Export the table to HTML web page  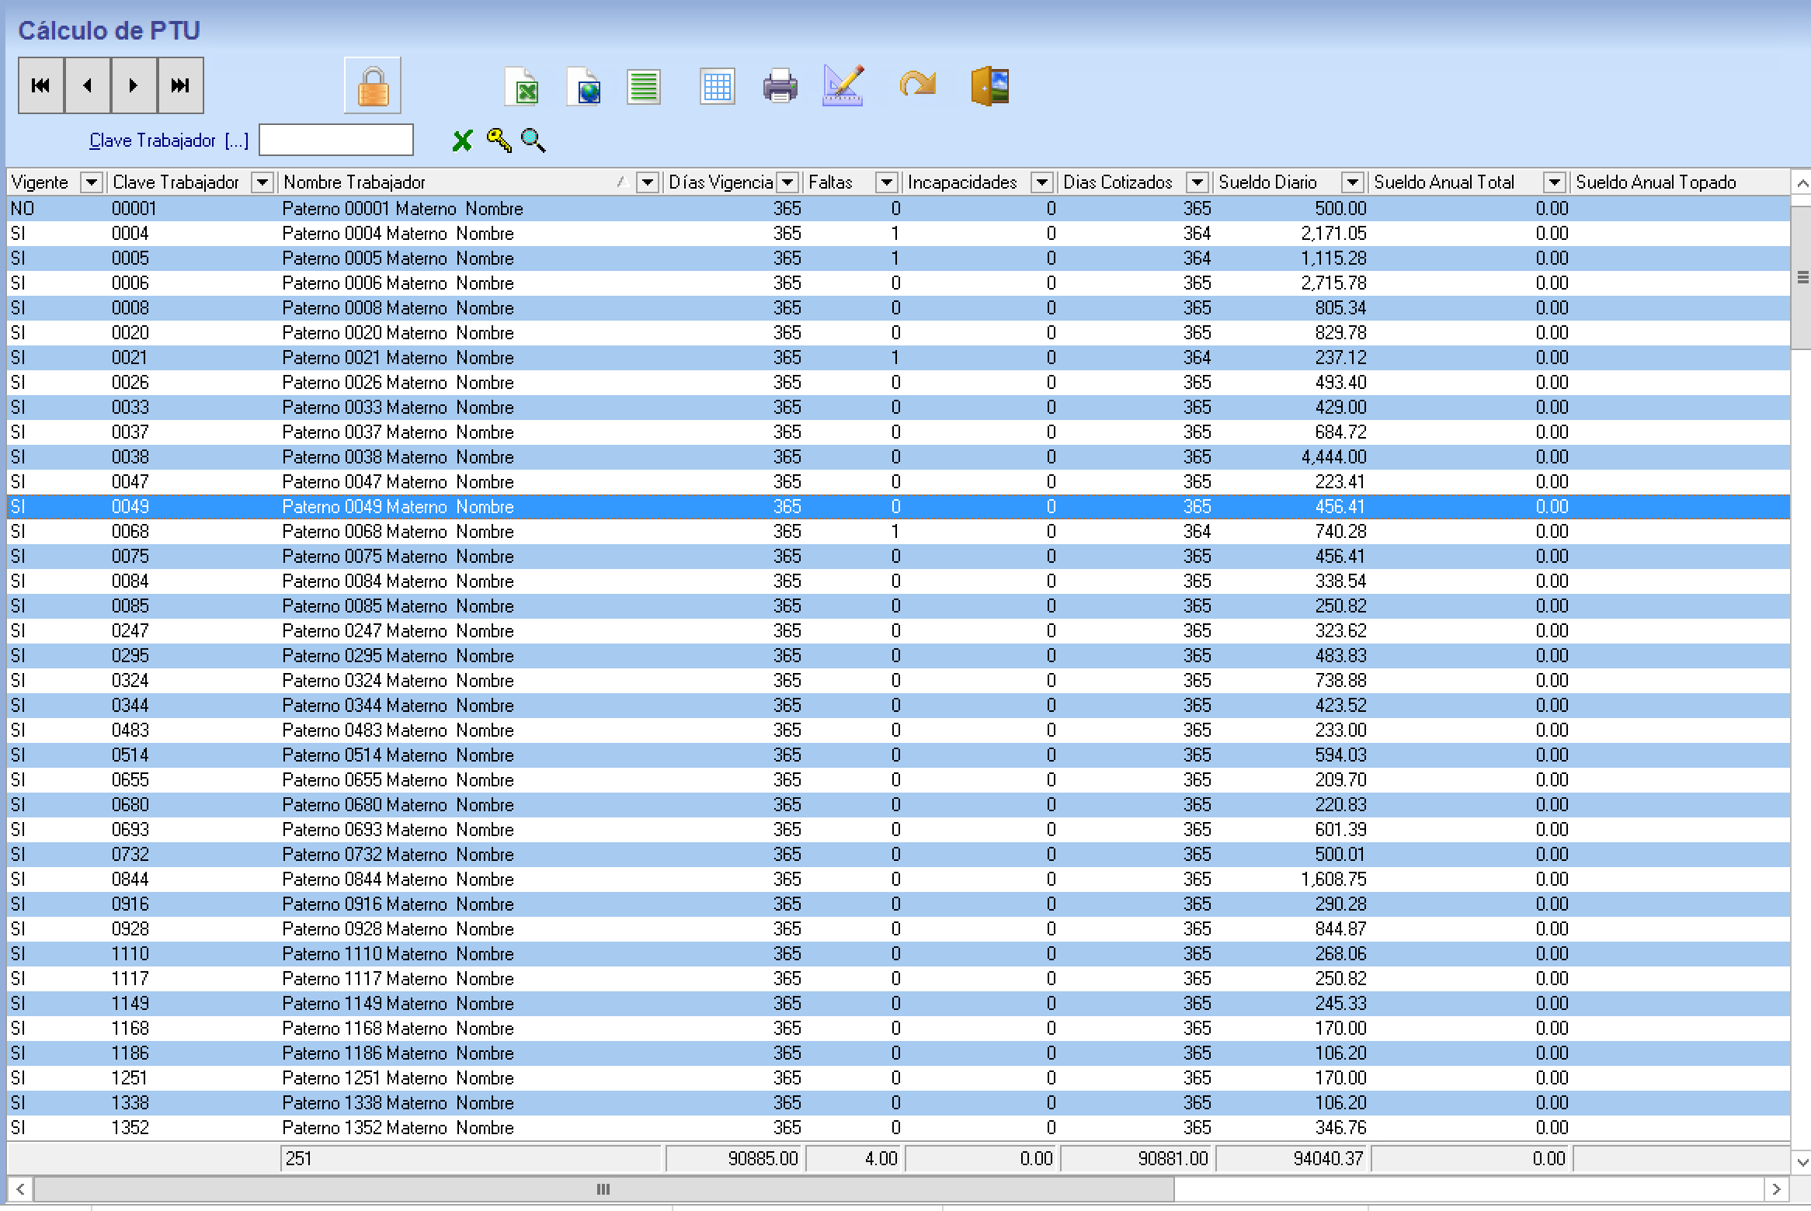[585, 86]
